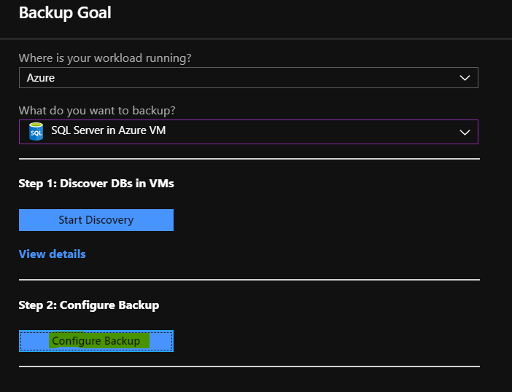The width and height of the screenshot is (512, 392).
Task: Click the SQL database icon
Action: (x=36, y=131)
